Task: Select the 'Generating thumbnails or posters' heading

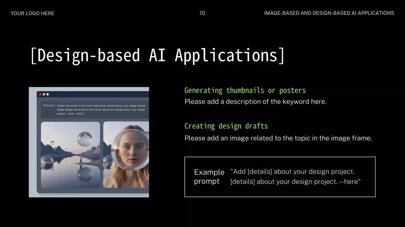Action: tap(245, 90)
